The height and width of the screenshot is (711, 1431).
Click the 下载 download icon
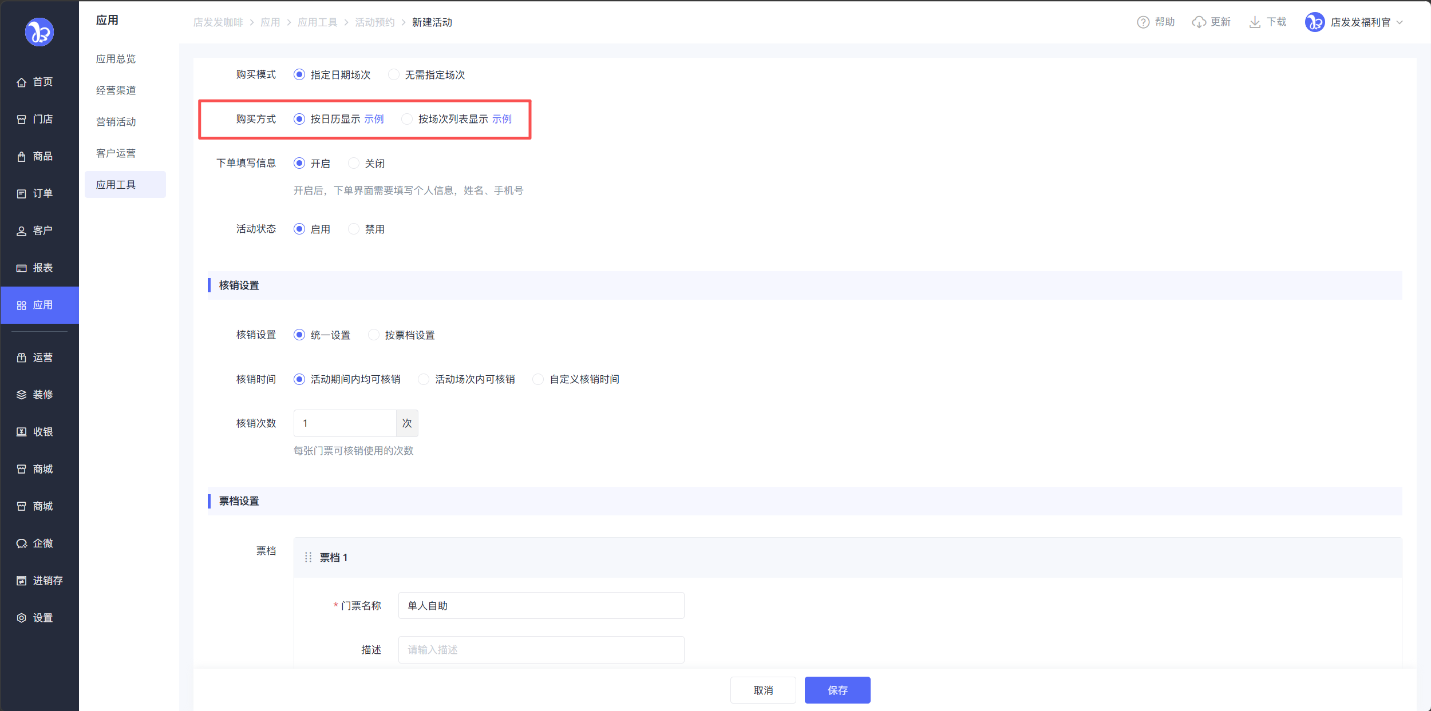click(1254, 22)
